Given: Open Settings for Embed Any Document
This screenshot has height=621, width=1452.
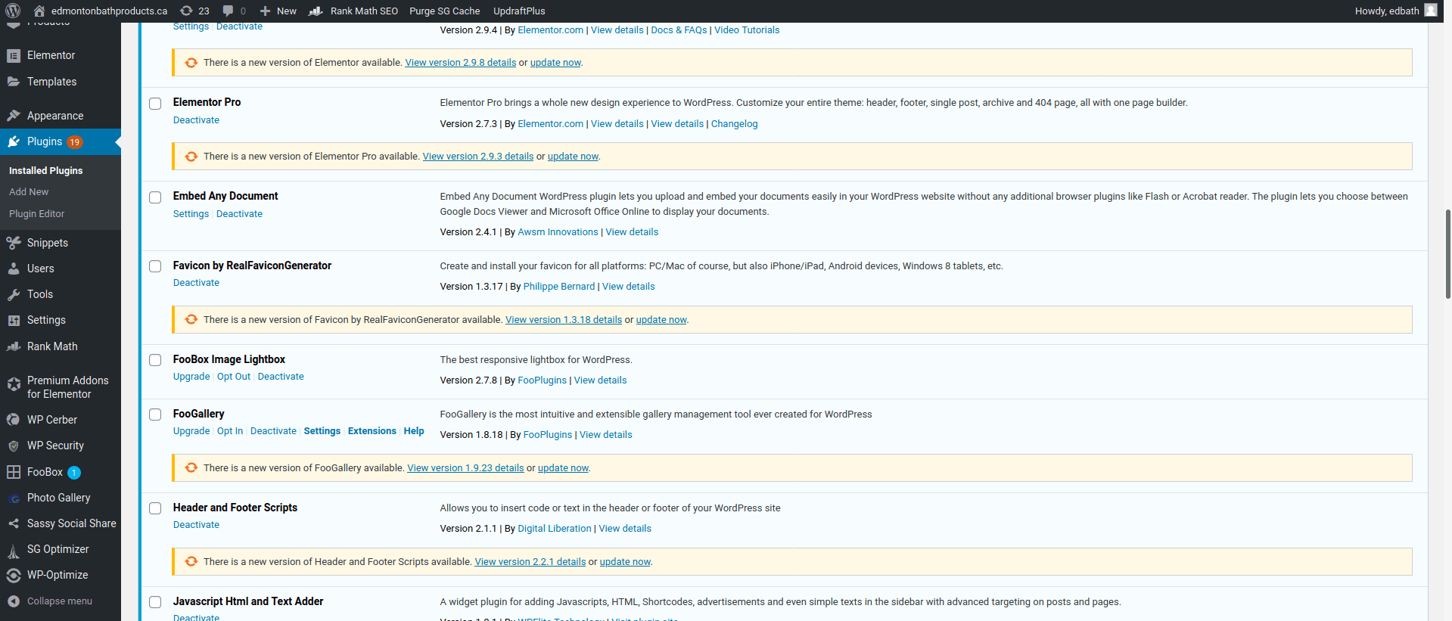Looking at the screenshot, I should pos(191,214).
